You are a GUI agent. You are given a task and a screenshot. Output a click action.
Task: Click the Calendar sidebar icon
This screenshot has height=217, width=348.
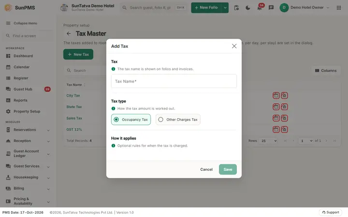click(8, 67)
